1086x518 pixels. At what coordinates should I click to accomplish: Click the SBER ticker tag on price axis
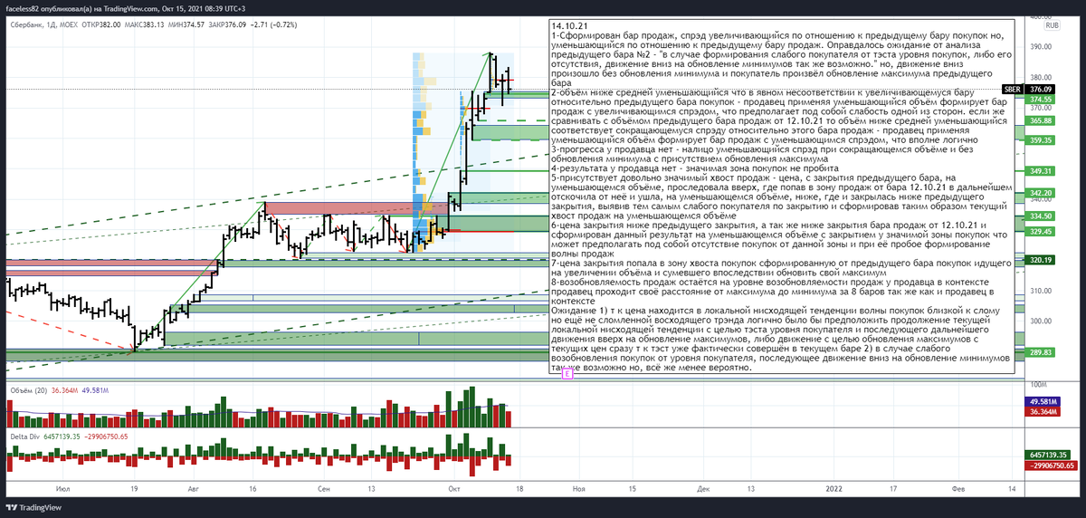point(1013,90)
